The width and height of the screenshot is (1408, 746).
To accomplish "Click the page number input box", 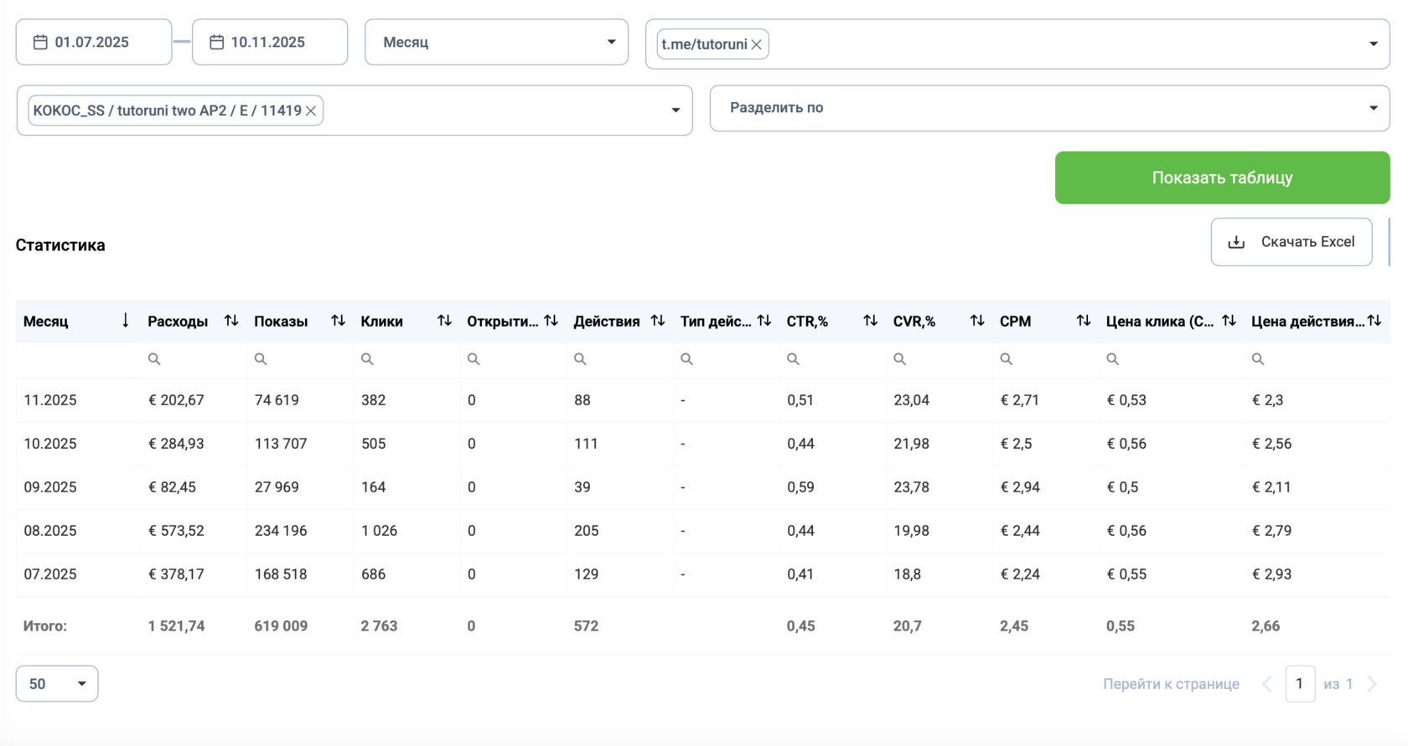I will pyautogui.click(x=1300, y=684).
